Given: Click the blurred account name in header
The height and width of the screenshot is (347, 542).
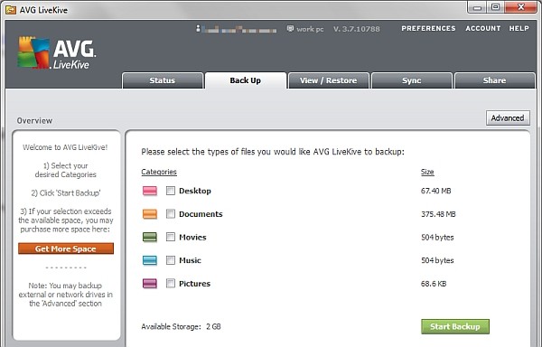Looking at the screenshot, I should pos(239,30).
